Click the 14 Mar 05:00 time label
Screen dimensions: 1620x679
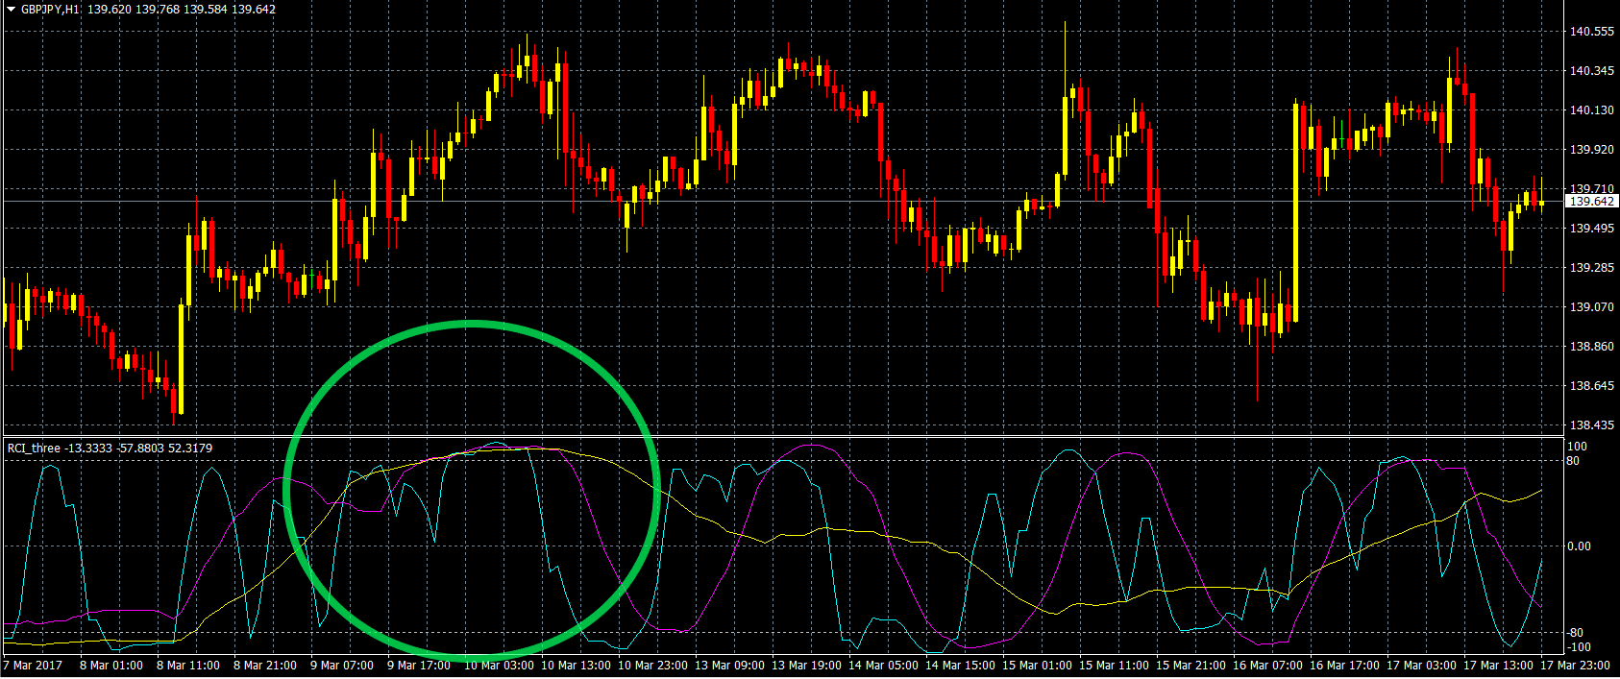[883, 666]
